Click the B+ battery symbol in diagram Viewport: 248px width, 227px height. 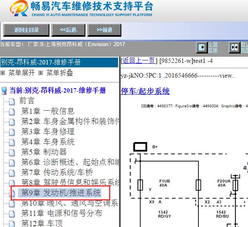(x=140, y=147)
